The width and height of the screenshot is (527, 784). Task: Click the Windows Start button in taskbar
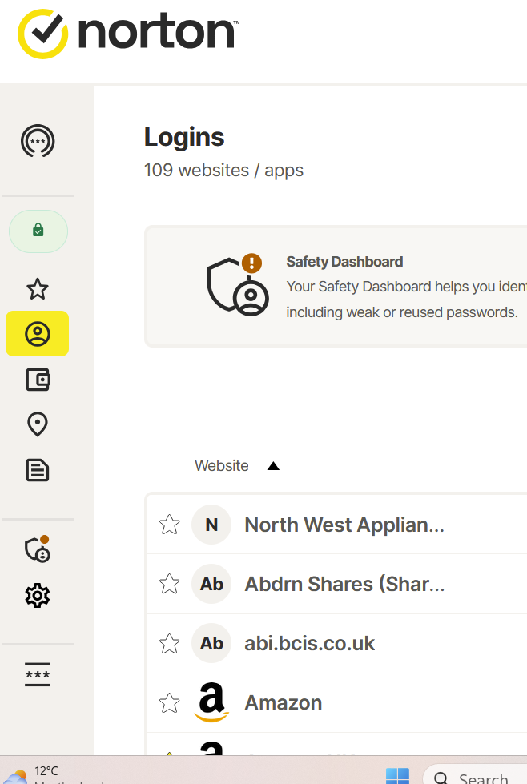(x=397, y=776)
